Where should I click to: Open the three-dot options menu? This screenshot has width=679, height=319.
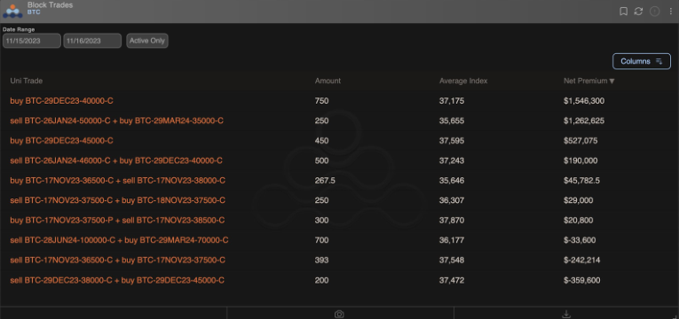click(671, 12)
